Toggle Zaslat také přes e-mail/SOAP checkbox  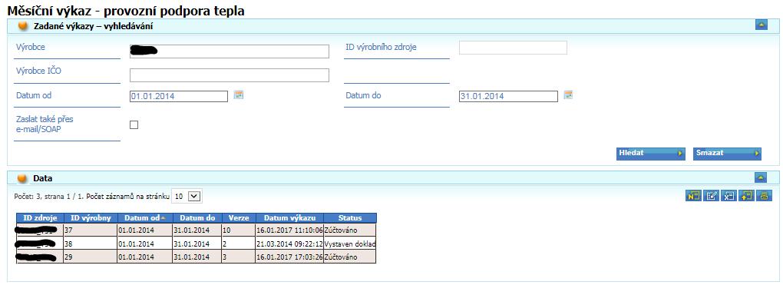(134, 125)
